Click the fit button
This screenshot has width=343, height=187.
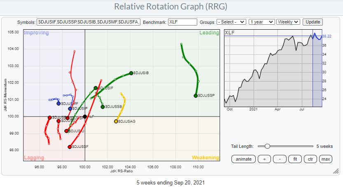(295, 159)
